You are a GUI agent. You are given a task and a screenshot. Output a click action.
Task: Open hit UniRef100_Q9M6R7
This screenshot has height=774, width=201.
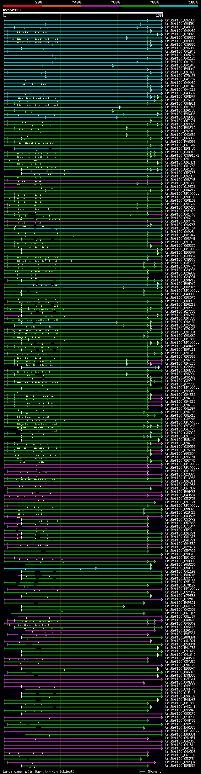click(180, 97)
